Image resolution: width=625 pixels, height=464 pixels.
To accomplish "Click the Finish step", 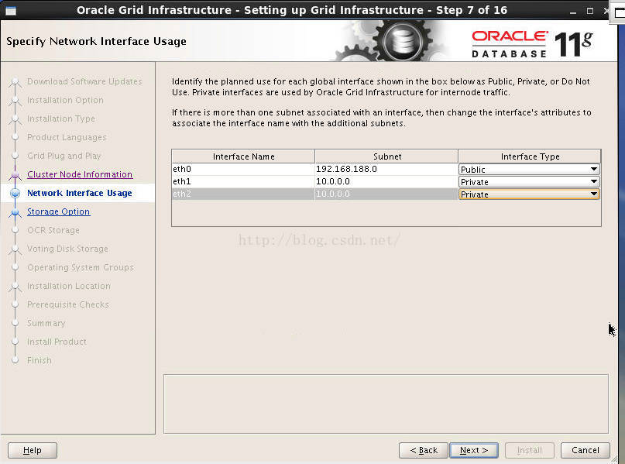I will coord(39,360).
